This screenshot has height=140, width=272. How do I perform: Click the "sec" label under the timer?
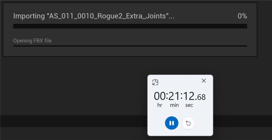pyautogui.click(x=189, y=105)
